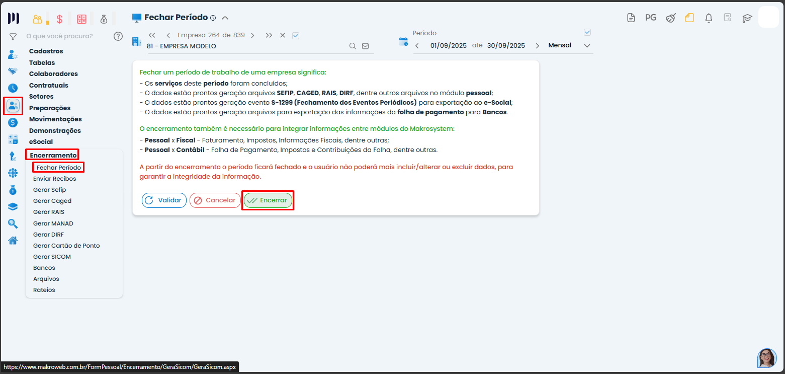
Task: Click the period end date 30/09/2025
Action: 506,46
